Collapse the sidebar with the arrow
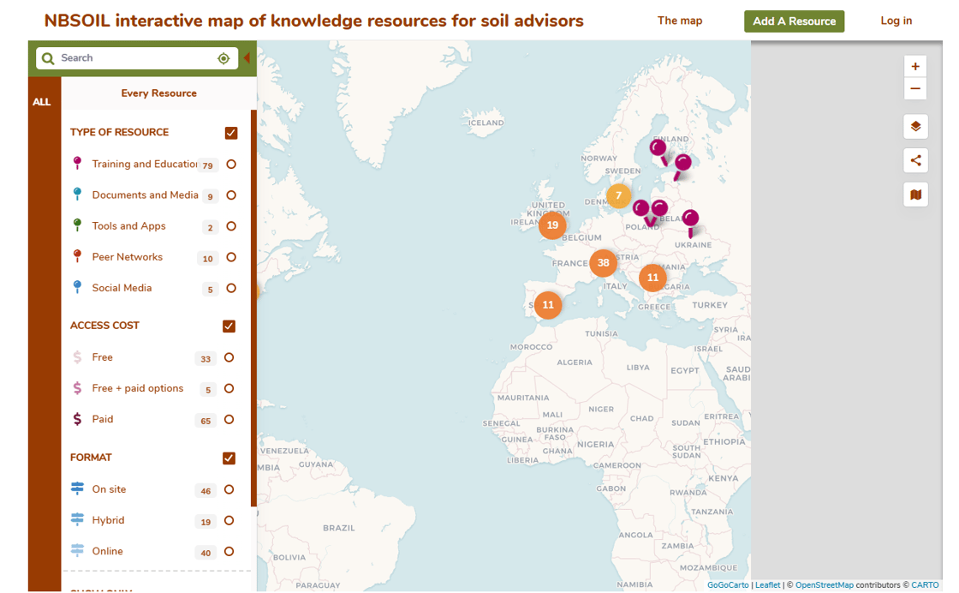The height and width of the screenshot is (593, 959). (x=247, y=58)
